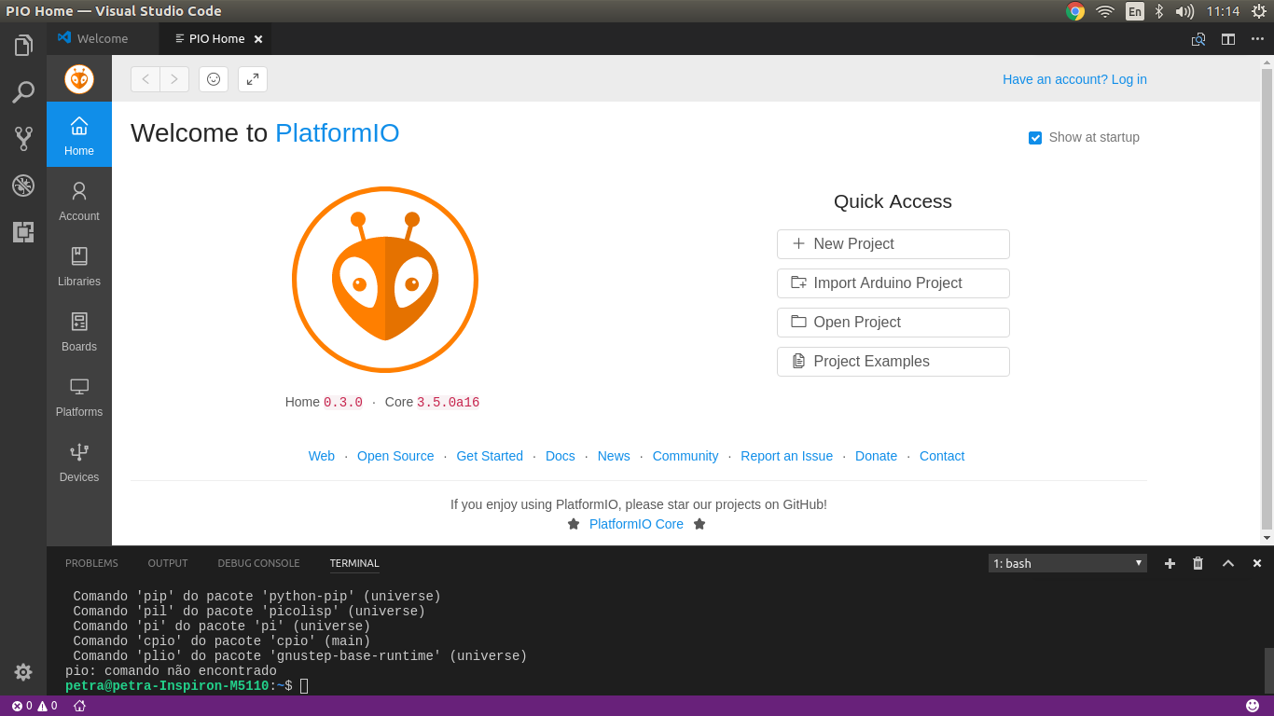This screenshot has width=1274, height=716.
Task: Open the Libraries section in PIO sidebar
Action: coord(78,265)
